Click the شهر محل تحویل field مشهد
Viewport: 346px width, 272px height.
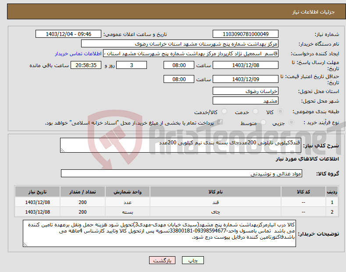point(246,100)
